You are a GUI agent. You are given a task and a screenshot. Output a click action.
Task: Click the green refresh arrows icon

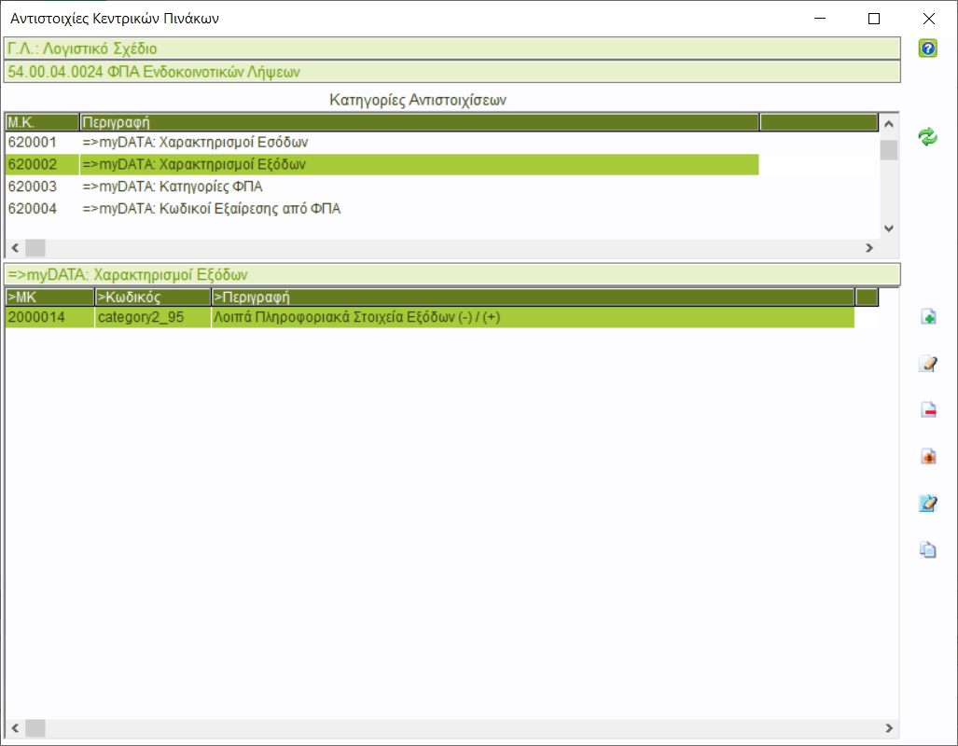click(927, 138)
